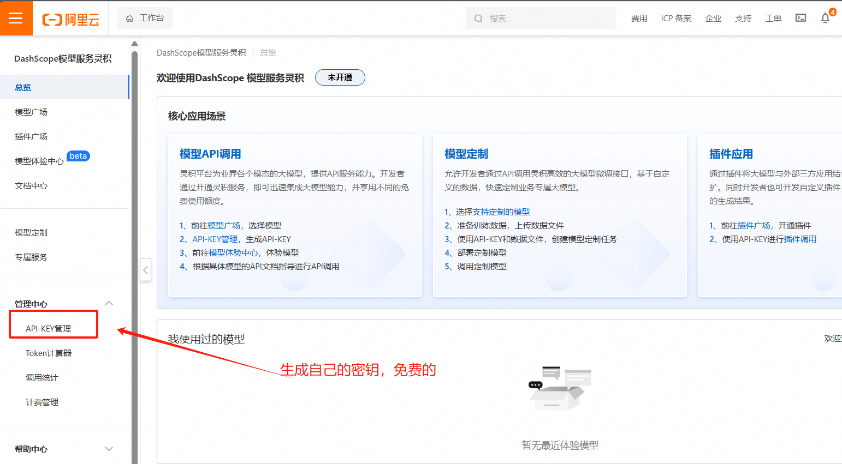This screenshot has height=464, width=842.
Task: Open the 企业 menu
Action: click(713, 19)
